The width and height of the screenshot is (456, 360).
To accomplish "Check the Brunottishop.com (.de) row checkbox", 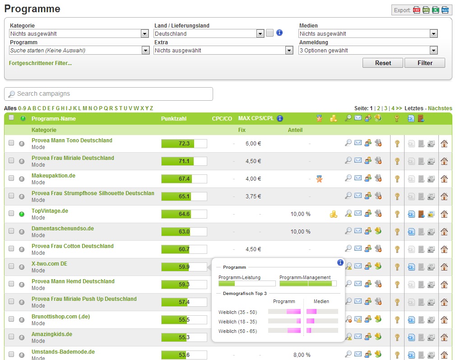I will (x=11, y=319).
